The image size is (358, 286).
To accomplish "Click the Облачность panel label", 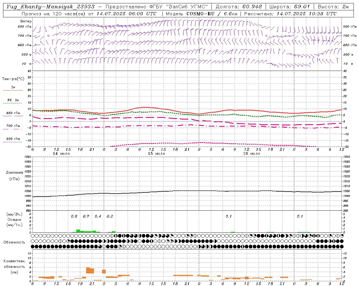I will tap(14, 242).
